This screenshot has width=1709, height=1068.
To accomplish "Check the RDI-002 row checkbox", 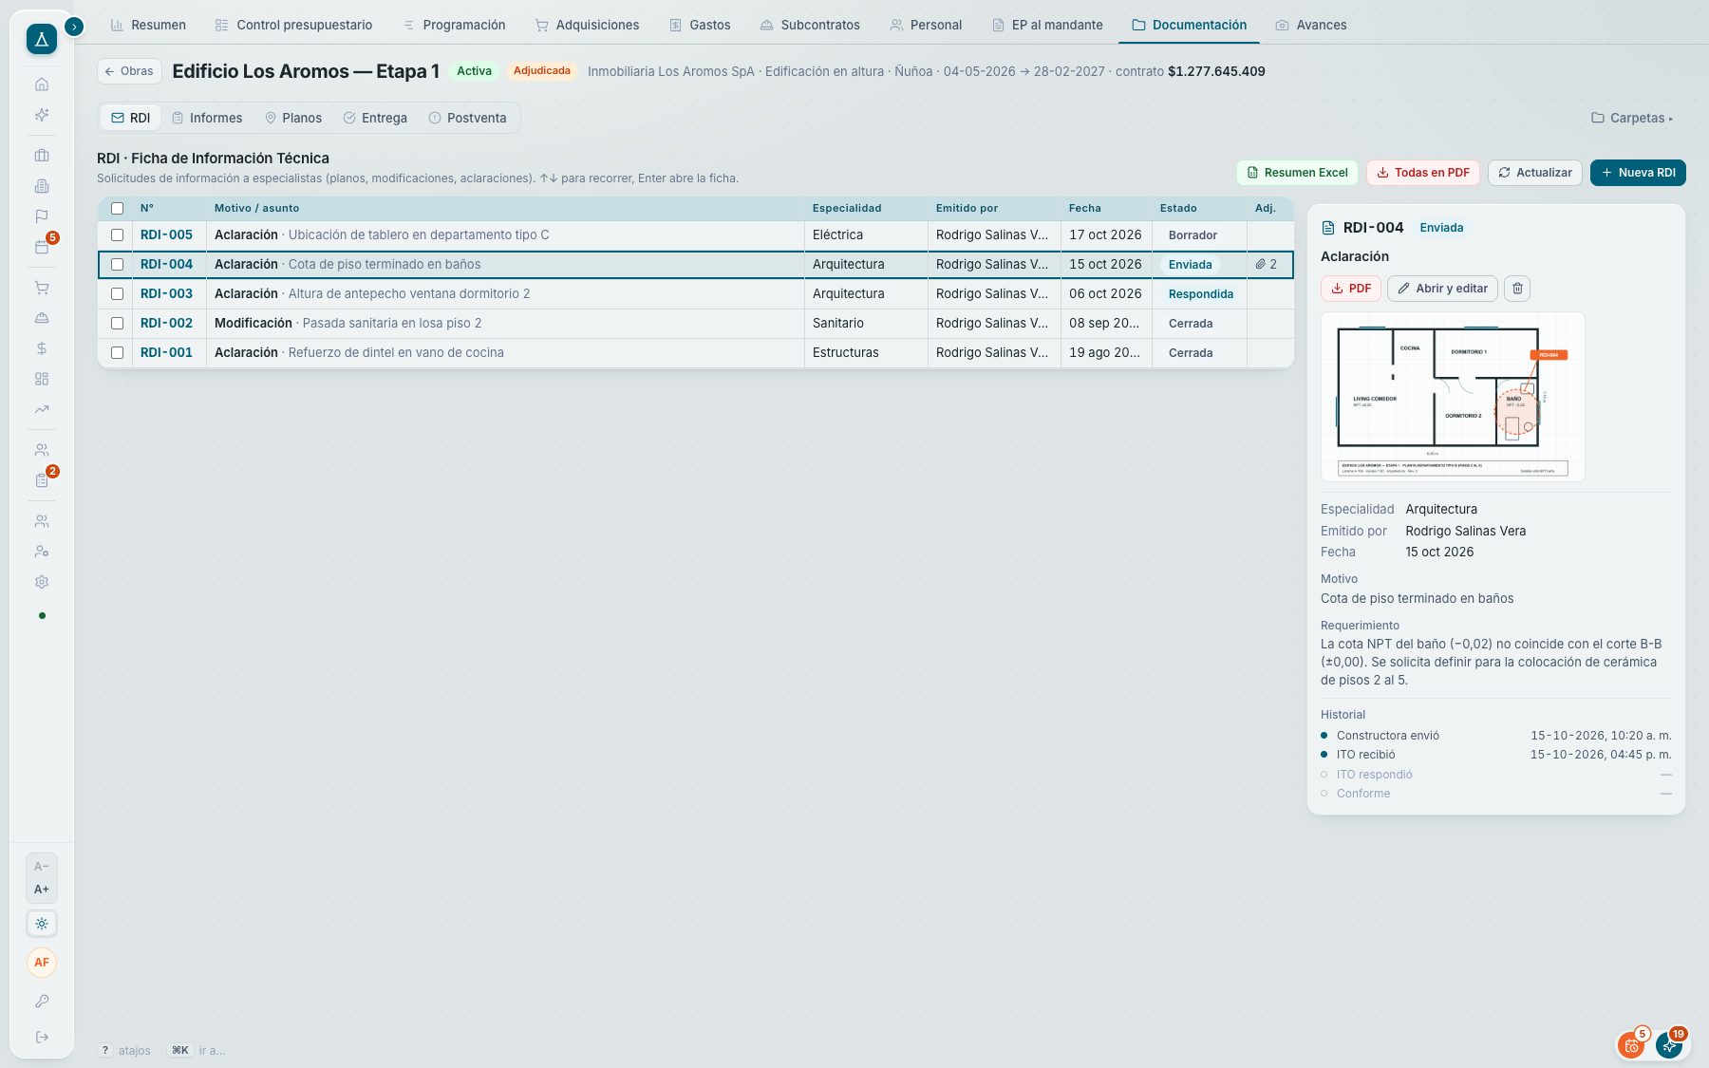I will coord(118,324).
